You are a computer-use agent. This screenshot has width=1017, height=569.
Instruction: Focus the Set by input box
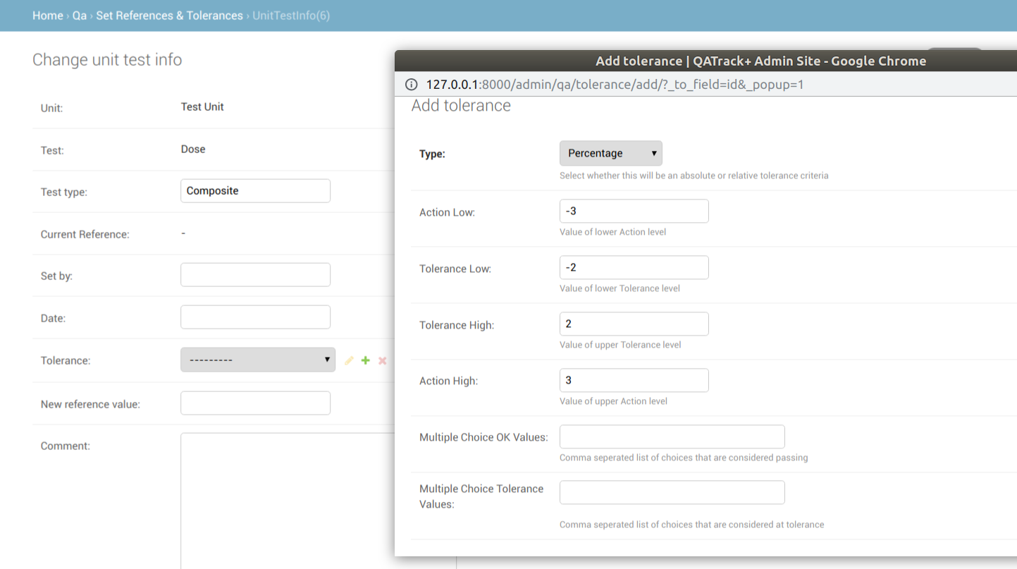(255, 275)
